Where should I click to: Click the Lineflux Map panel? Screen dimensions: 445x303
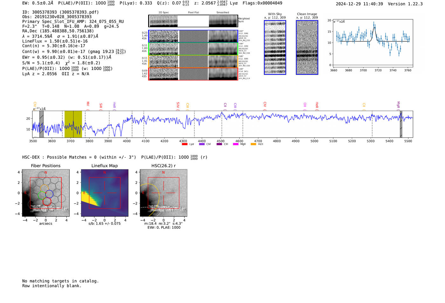point(105,193)
